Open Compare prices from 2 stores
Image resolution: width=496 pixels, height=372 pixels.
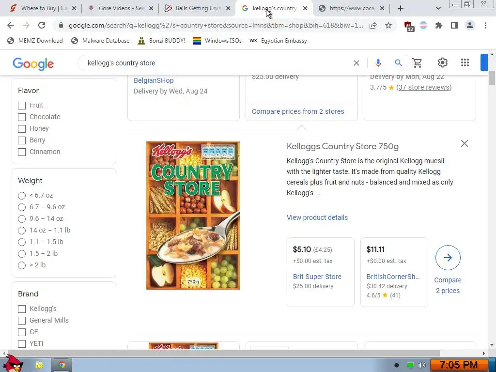pyautogui.click(x=298, y=111)
